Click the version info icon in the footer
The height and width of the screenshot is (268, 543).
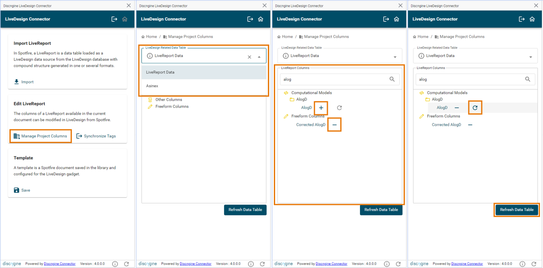coord(115,264)
